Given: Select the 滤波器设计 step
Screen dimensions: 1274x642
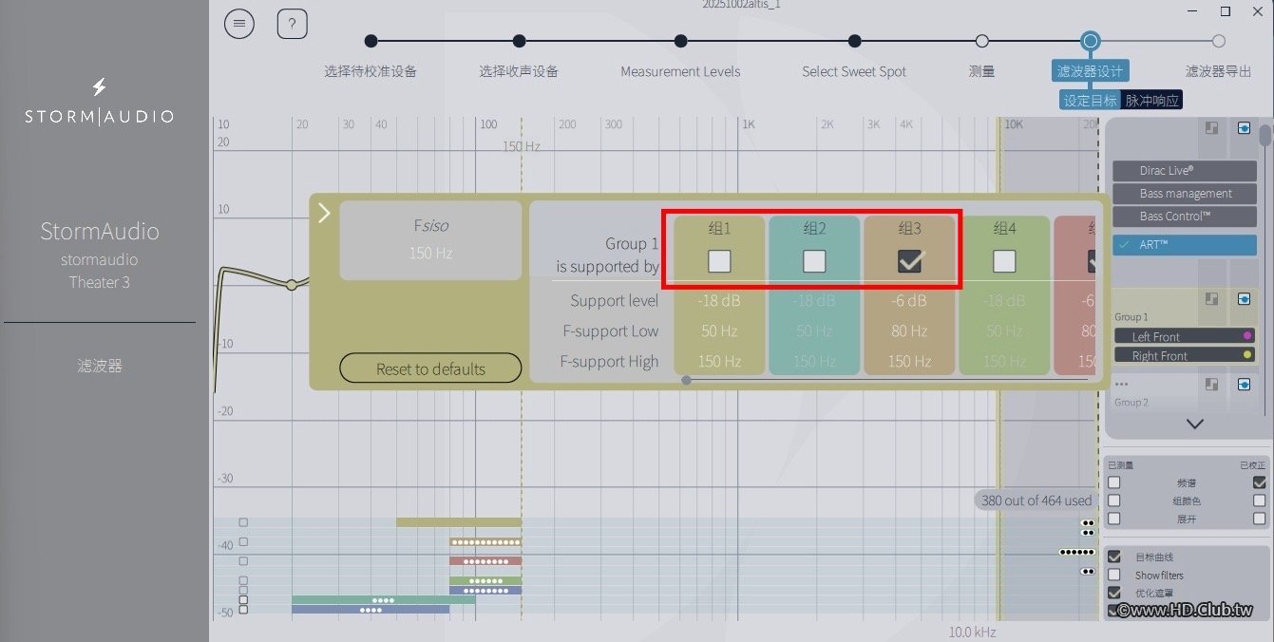Looking at the screenshot, I should click(x=1090, y=71).
